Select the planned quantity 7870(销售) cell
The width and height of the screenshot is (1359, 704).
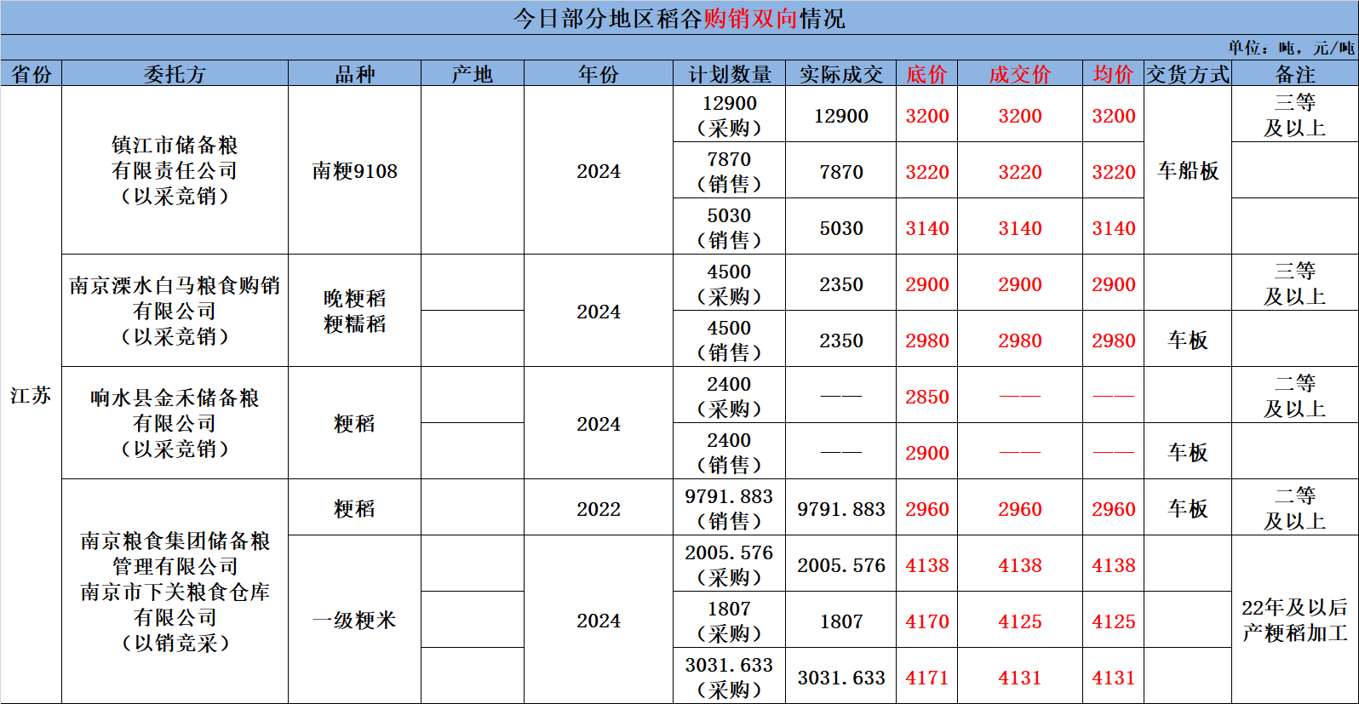pos(730,171)
